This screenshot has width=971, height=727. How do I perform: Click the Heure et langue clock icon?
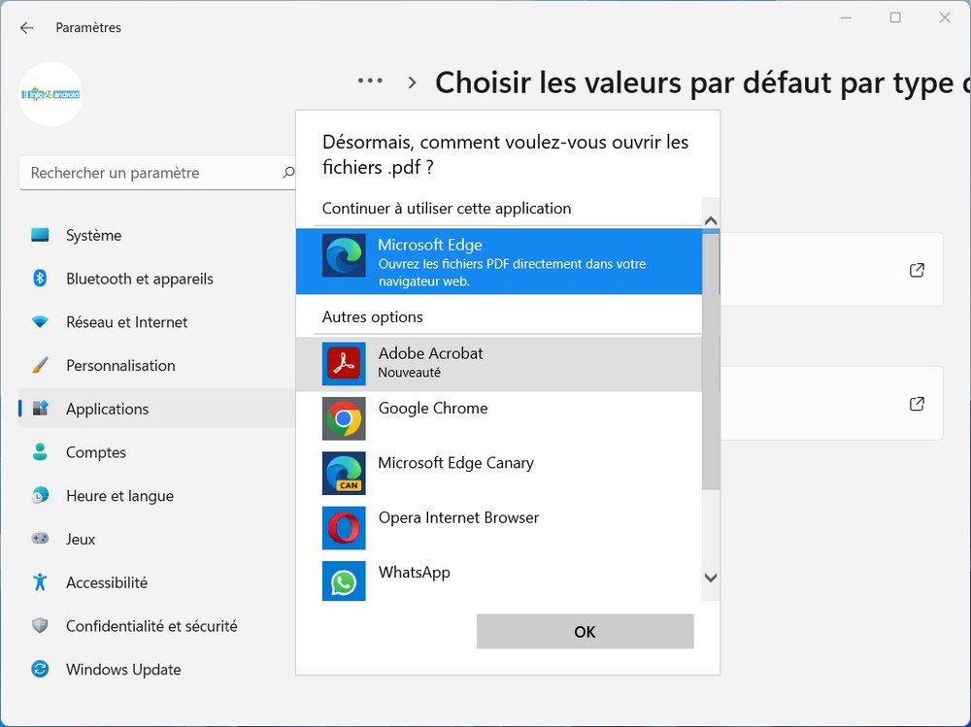pos(40,495)
